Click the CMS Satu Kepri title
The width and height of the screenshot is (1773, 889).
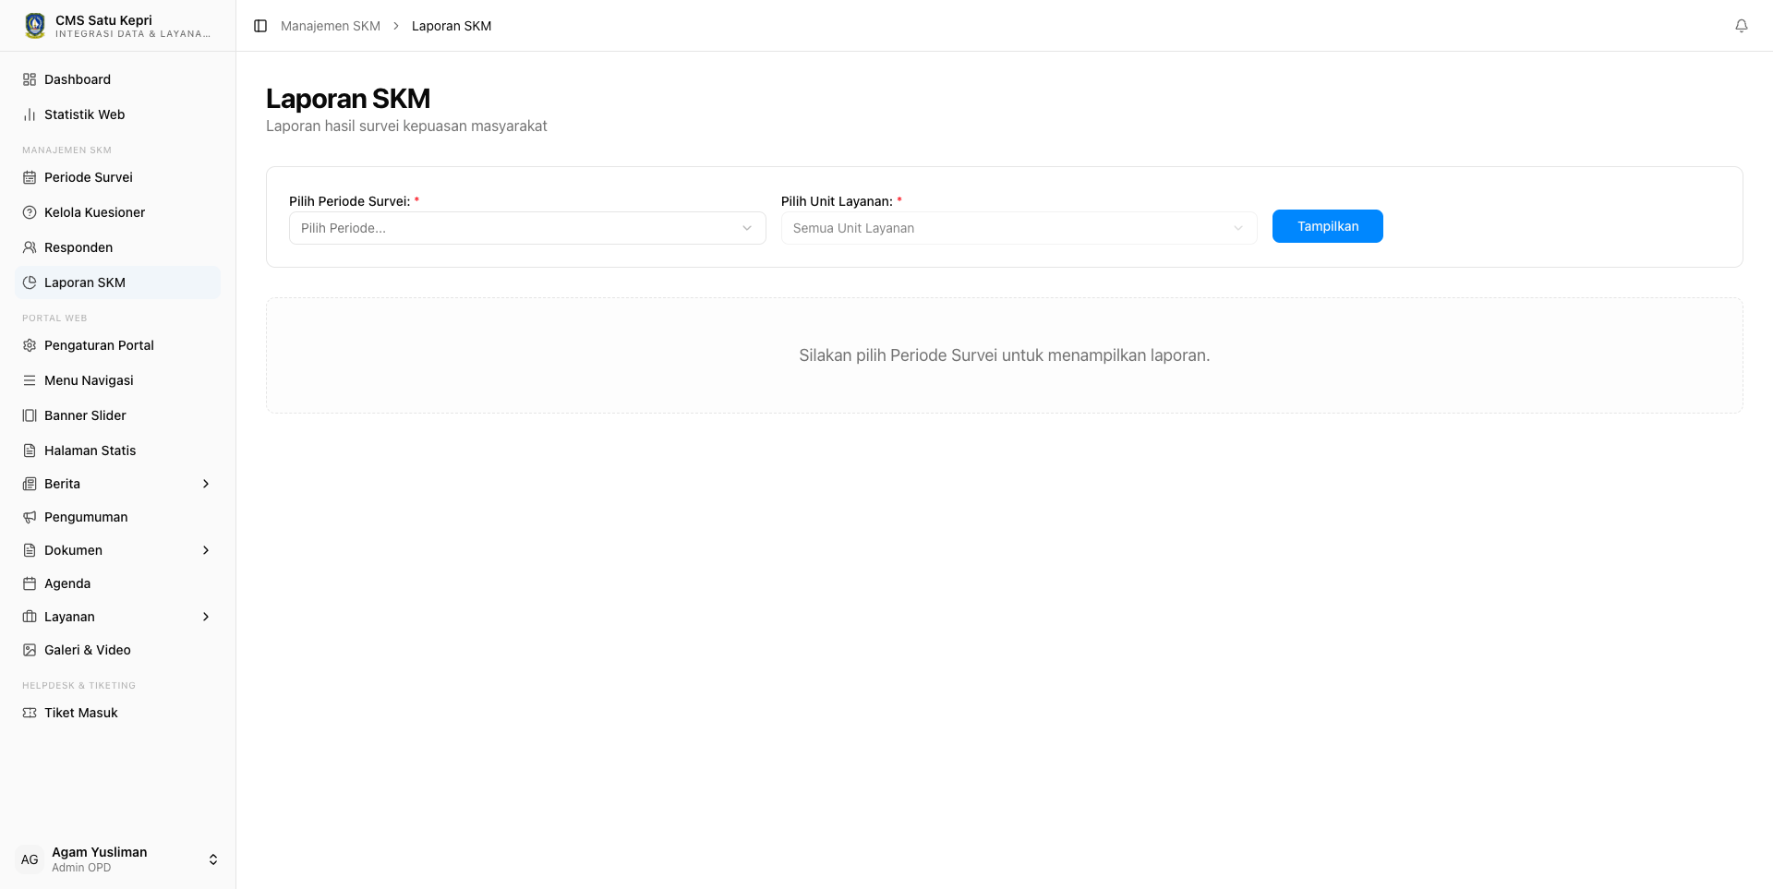[103, 20]
